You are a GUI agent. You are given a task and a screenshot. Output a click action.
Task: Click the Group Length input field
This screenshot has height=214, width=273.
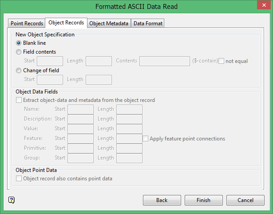[129, 158]
